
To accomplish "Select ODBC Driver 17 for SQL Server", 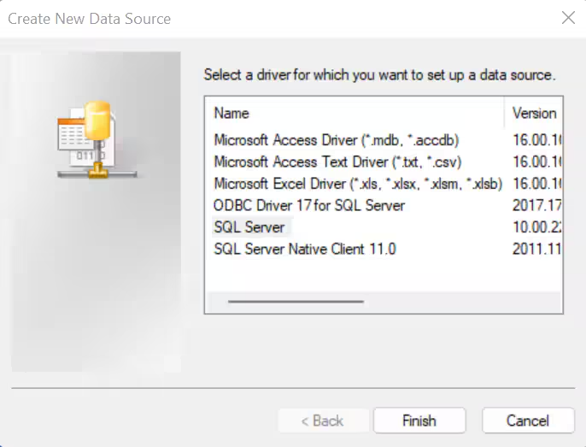I will point(309,205).
